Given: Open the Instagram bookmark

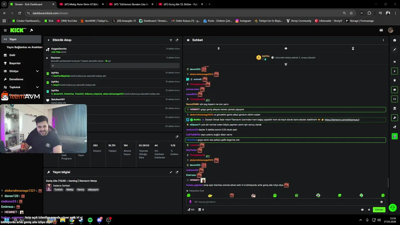Looking at the screenshot, I should click(x=243, y=21).
